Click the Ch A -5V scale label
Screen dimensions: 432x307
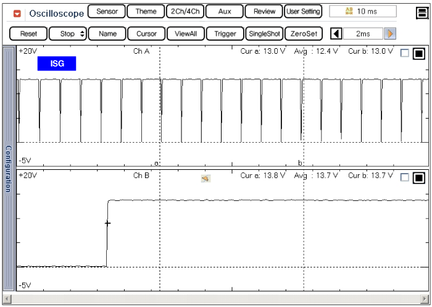click(25, 160)
